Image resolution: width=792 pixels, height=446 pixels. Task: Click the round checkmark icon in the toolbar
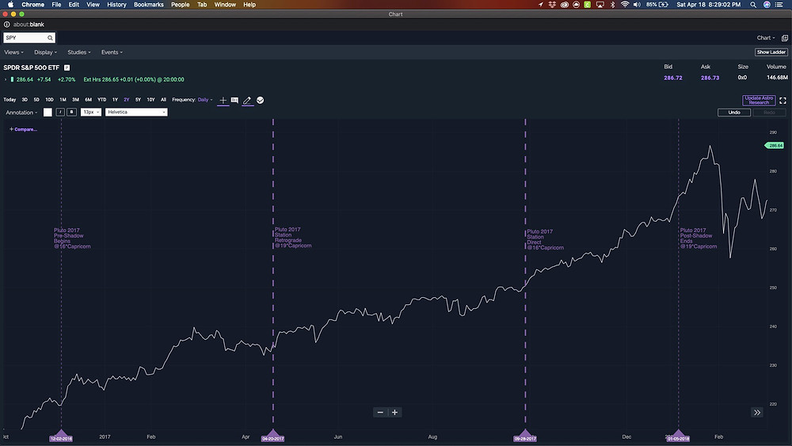tap(260, 100)
